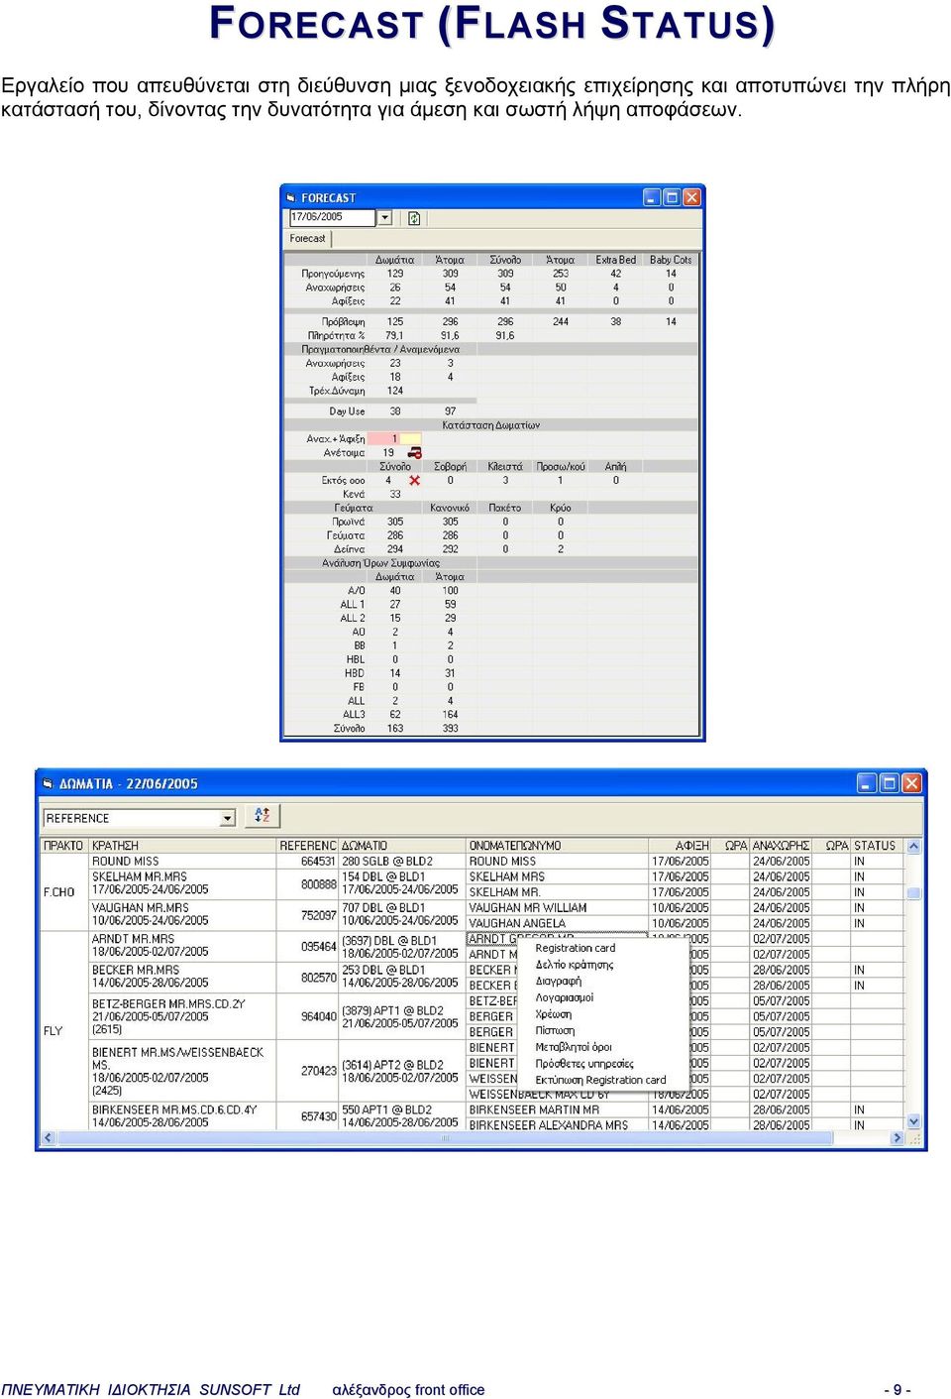Choose Μεταβλητοί όροι from the context menu

click(574, 1047)
